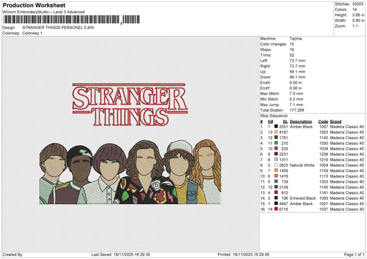
Task: Pick the green swatch for code 1050
Action: (276, 143)
